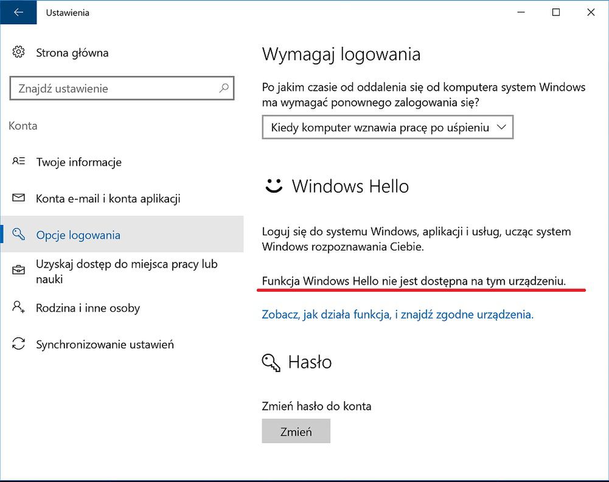The width and height of the screenshot is (609, 482).
Task: Select Opcje logowania in sidebar
Action: [x=122, y=235]
